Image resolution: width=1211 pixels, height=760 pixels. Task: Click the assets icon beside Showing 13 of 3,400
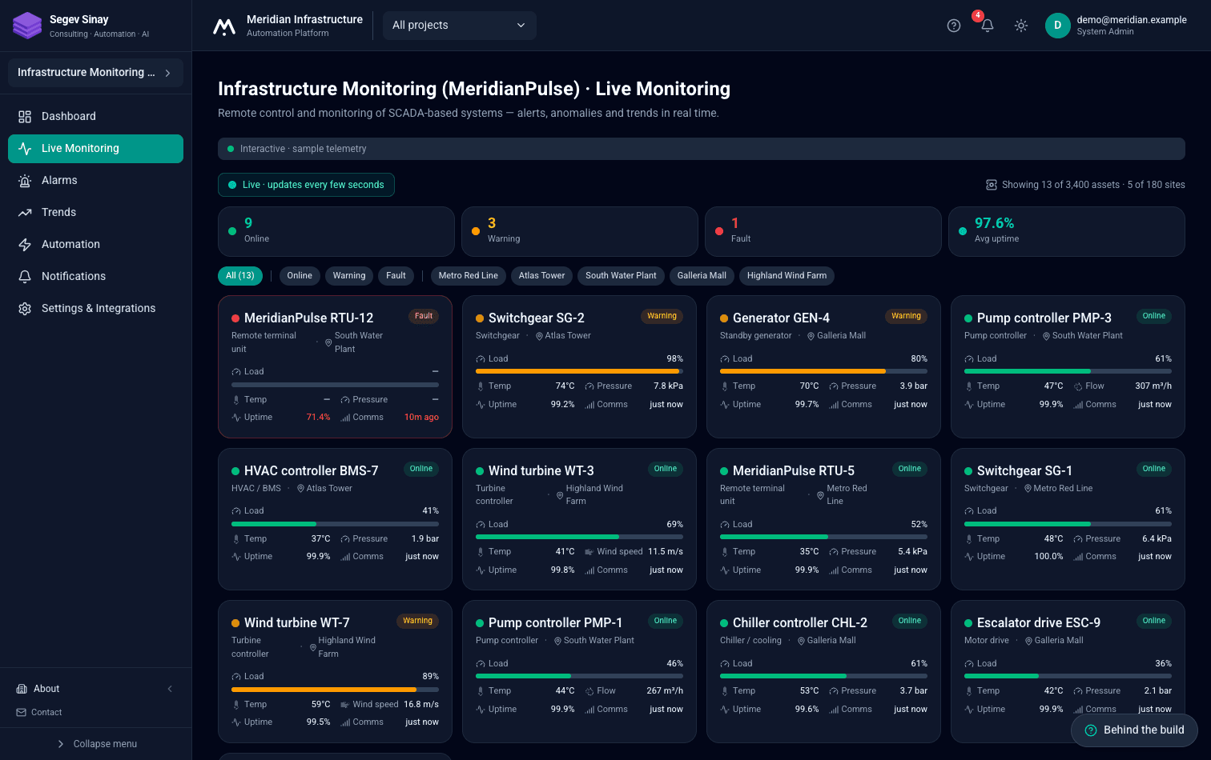point(992,185)
